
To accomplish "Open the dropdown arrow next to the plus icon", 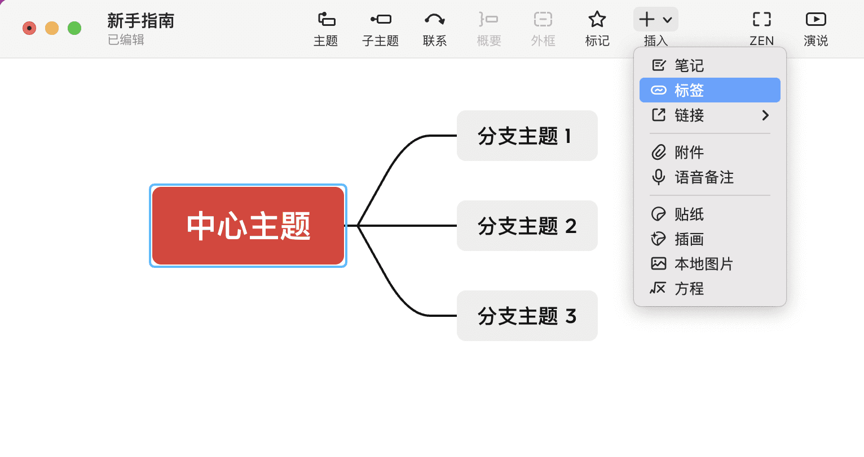I will (668, 20).
